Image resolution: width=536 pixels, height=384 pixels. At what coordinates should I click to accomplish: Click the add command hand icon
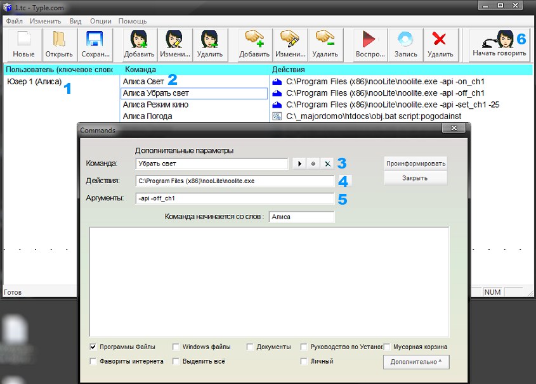click(254, 40)
